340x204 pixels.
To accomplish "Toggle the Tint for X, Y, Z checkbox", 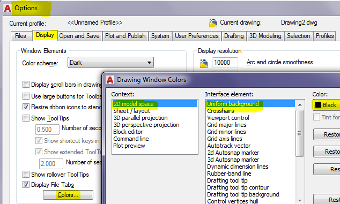I will click(316, 117).
